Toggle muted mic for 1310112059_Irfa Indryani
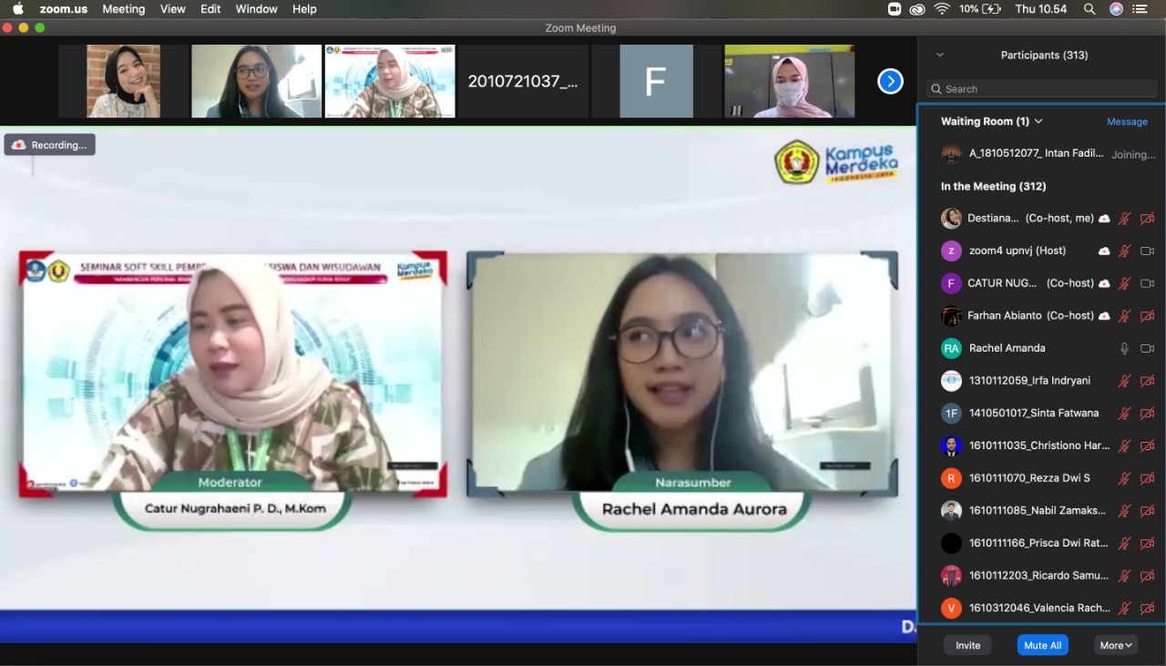Image resolution: width=1166 pixels, height=666 pixels. point(1124,381)
